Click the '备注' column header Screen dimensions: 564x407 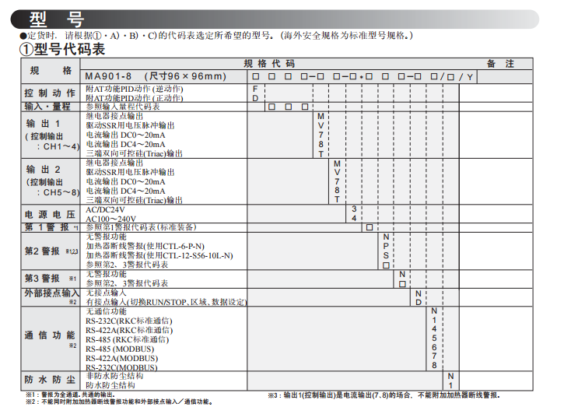click(500, 64)
